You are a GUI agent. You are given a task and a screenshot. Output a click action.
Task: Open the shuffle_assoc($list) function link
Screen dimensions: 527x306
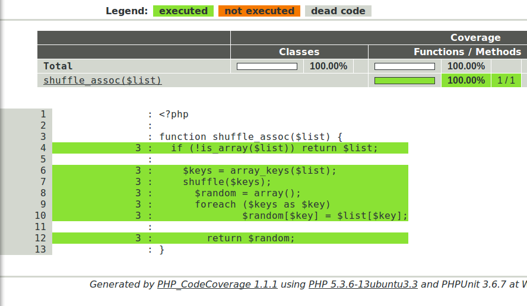(103, 81)
